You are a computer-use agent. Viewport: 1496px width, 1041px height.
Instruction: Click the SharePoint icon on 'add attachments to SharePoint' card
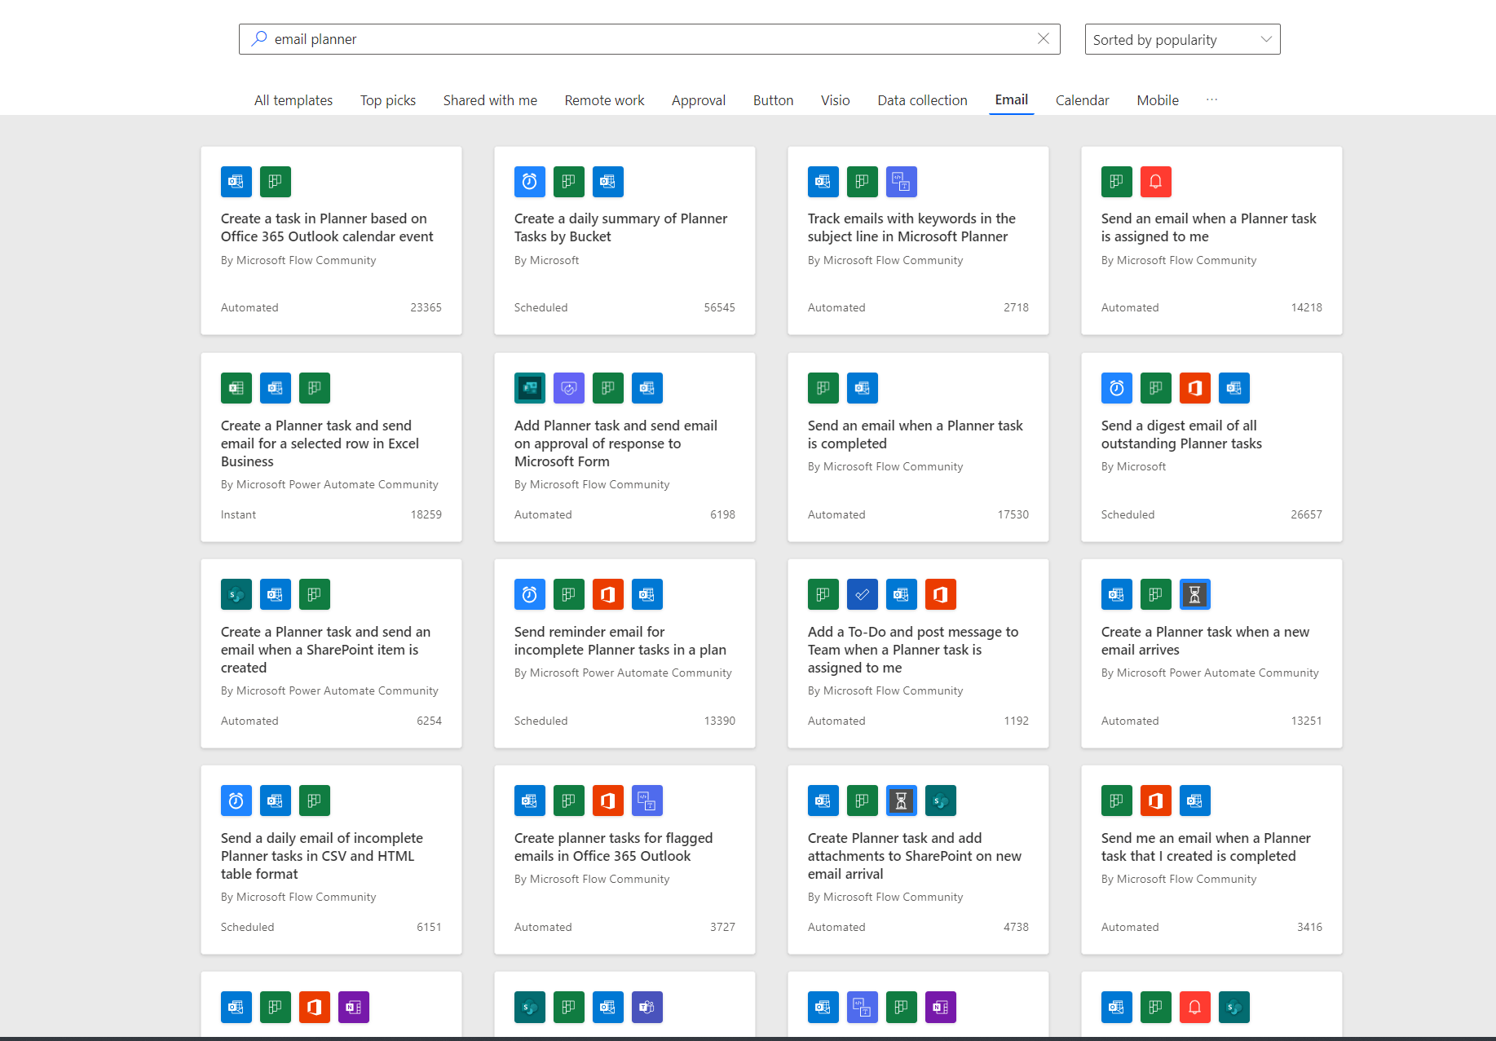[x=941, y=801]
